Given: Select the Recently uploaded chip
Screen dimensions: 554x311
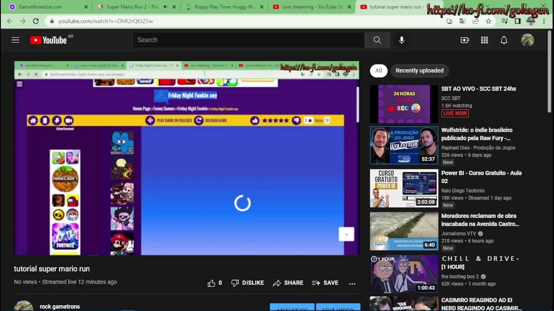Looking at the screenshot, I should (419, 70).
